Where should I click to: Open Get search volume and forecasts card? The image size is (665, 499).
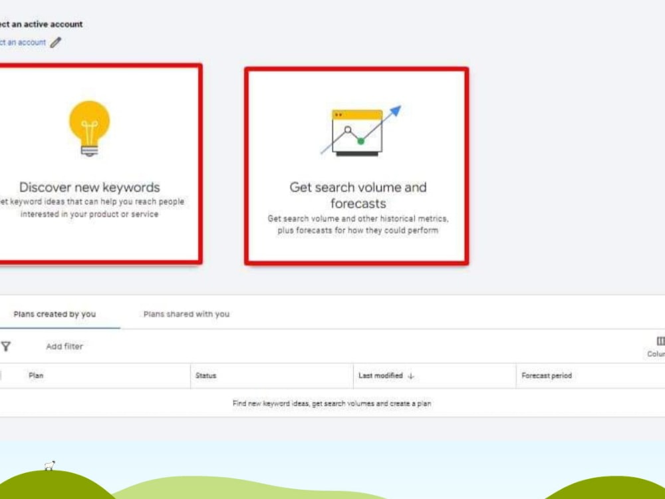click(356, 166)
